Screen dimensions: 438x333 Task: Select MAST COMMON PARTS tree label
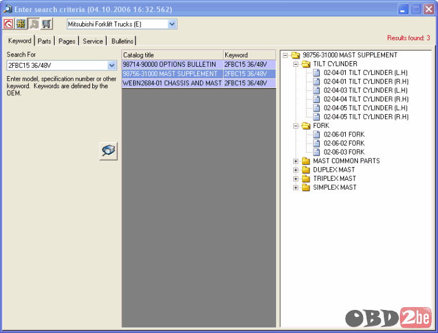[x=346, y=161]
